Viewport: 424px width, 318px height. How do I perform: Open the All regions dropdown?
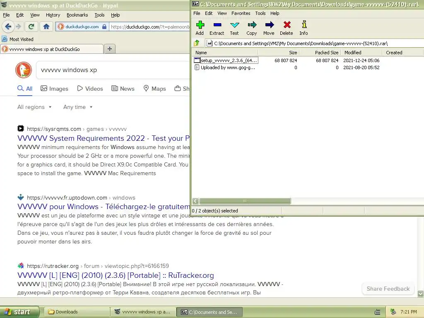(x=34, y=107)
